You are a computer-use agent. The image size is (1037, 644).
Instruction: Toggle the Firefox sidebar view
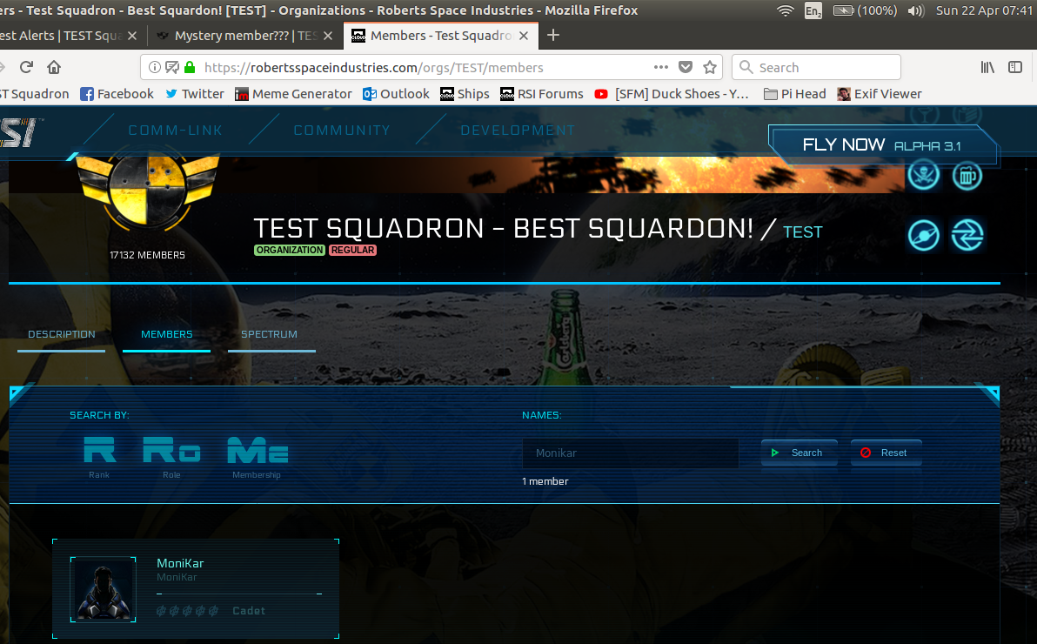[x=1014, y=67]
